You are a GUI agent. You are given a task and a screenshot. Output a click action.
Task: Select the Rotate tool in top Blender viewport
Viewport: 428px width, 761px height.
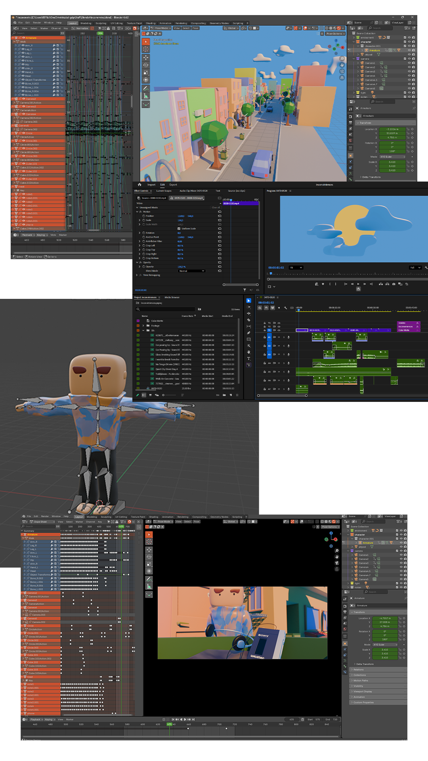(x=146, y=65)
